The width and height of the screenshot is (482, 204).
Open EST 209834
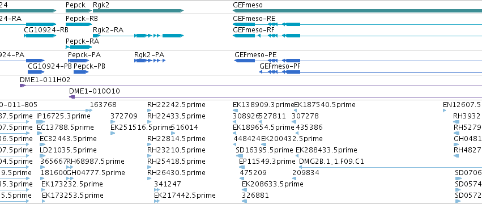click(305, 173)
